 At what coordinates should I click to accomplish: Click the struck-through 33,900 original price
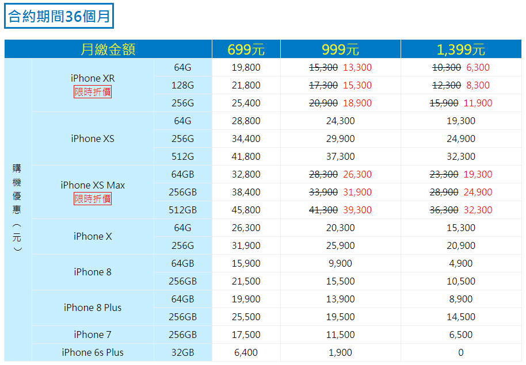click(x=323, y=192)
